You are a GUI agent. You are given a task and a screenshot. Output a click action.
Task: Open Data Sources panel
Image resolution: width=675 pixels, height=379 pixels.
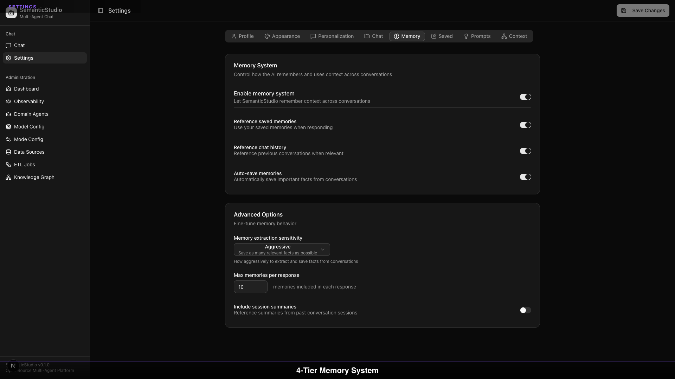[x=29, y=152]
